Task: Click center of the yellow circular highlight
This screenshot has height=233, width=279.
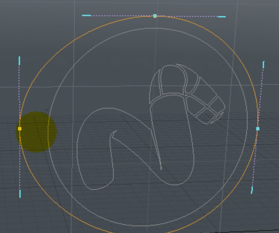Action: pyautogui.click(x=36, y=132)
